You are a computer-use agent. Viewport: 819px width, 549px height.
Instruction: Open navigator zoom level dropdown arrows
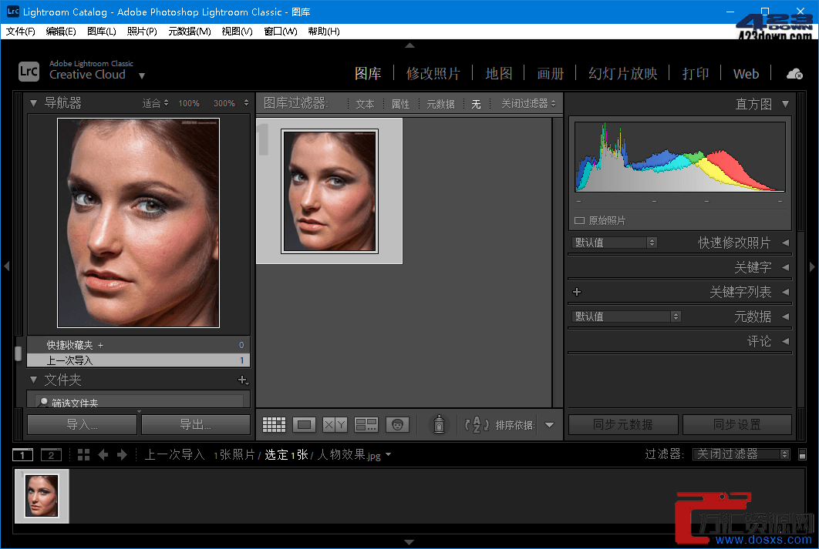point(246,103)
